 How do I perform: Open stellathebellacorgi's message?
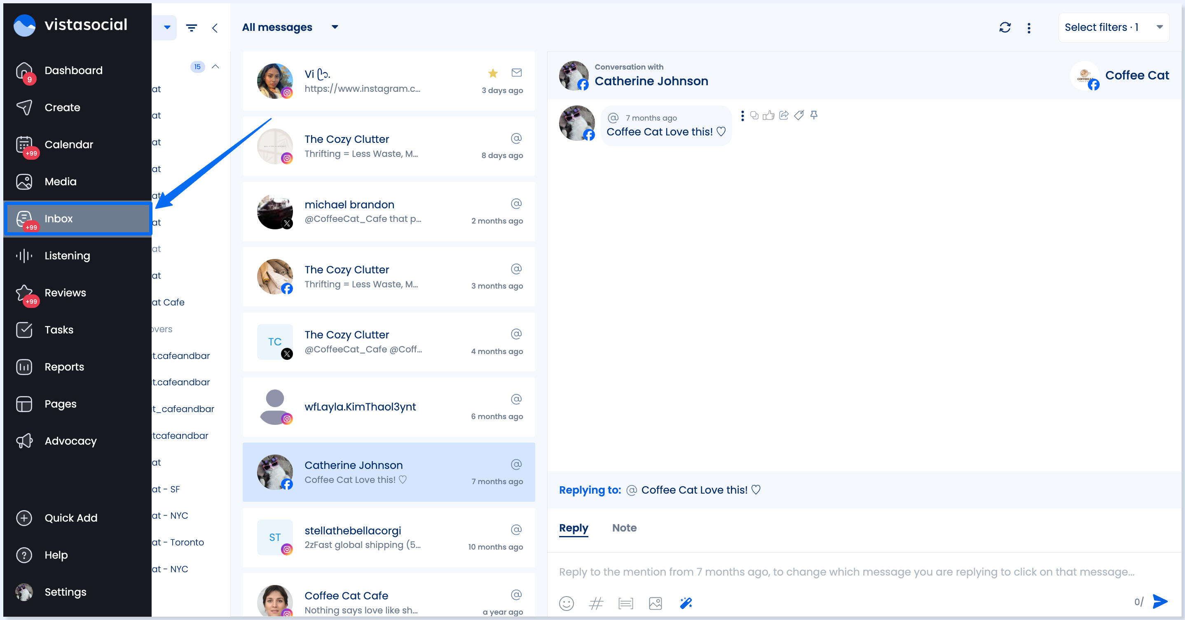pyautogui.click(x=388, y=538)
